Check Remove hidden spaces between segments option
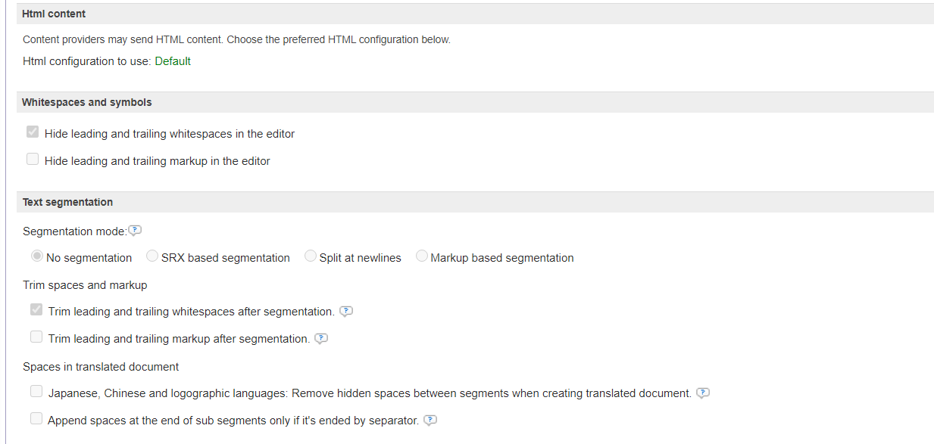Viewport: 934px width, 444px height. point(36,392)
